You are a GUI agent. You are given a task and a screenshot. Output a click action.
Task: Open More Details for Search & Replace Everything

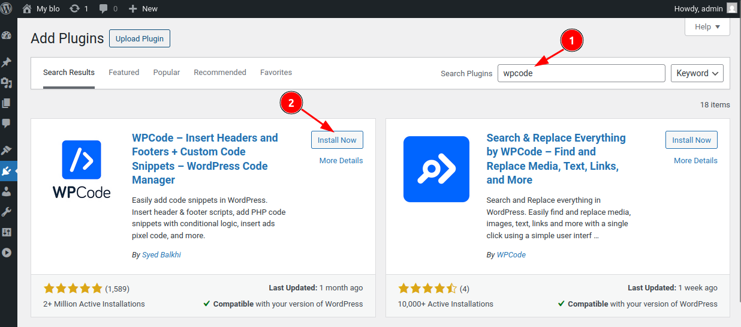click(695, 161)
